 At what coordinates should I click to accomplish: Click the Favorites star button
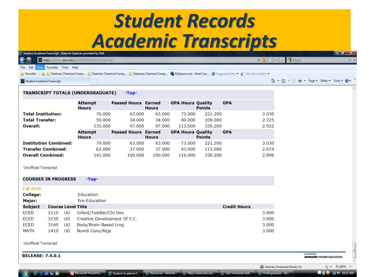point(28,74)
